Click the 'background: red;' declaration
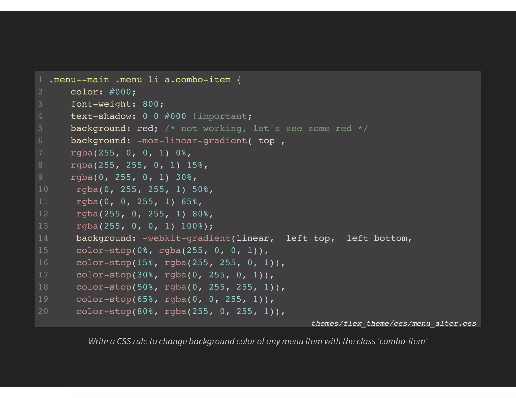 (114, 129)
